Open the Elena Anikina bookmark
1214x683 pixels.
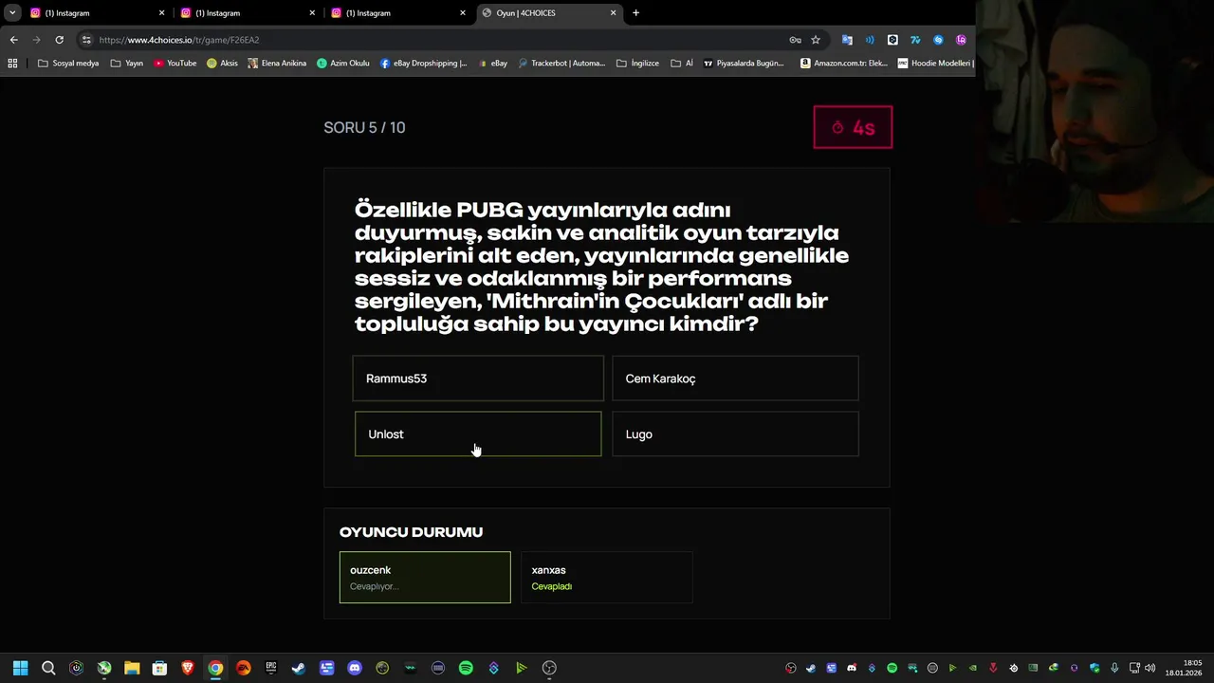pos(277,64)
